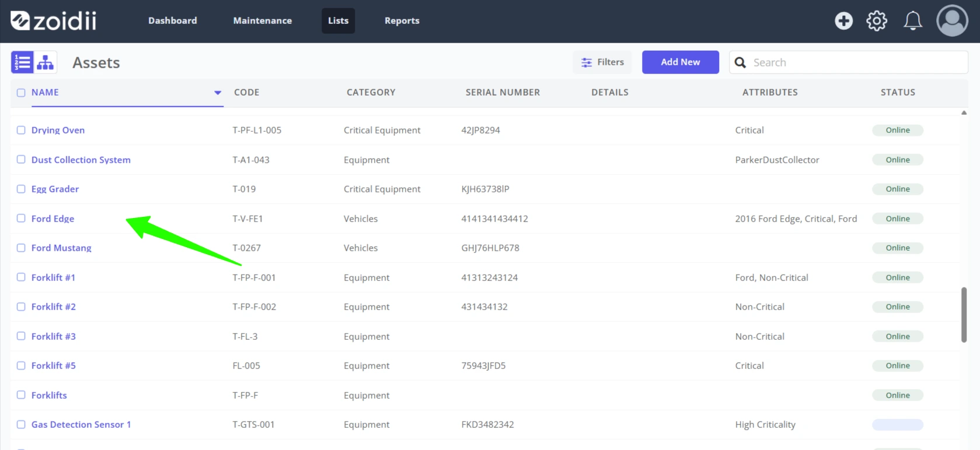This screenshot has width=980, height=450.
Task: Open the user profile avatar
Action: click(953, 21)
